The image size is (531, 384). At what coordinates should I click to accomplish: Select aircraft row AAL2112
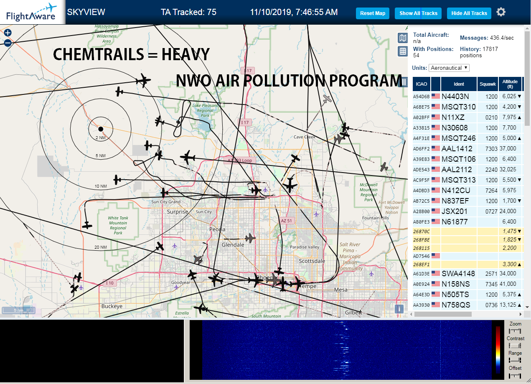[x=467, y=169]
